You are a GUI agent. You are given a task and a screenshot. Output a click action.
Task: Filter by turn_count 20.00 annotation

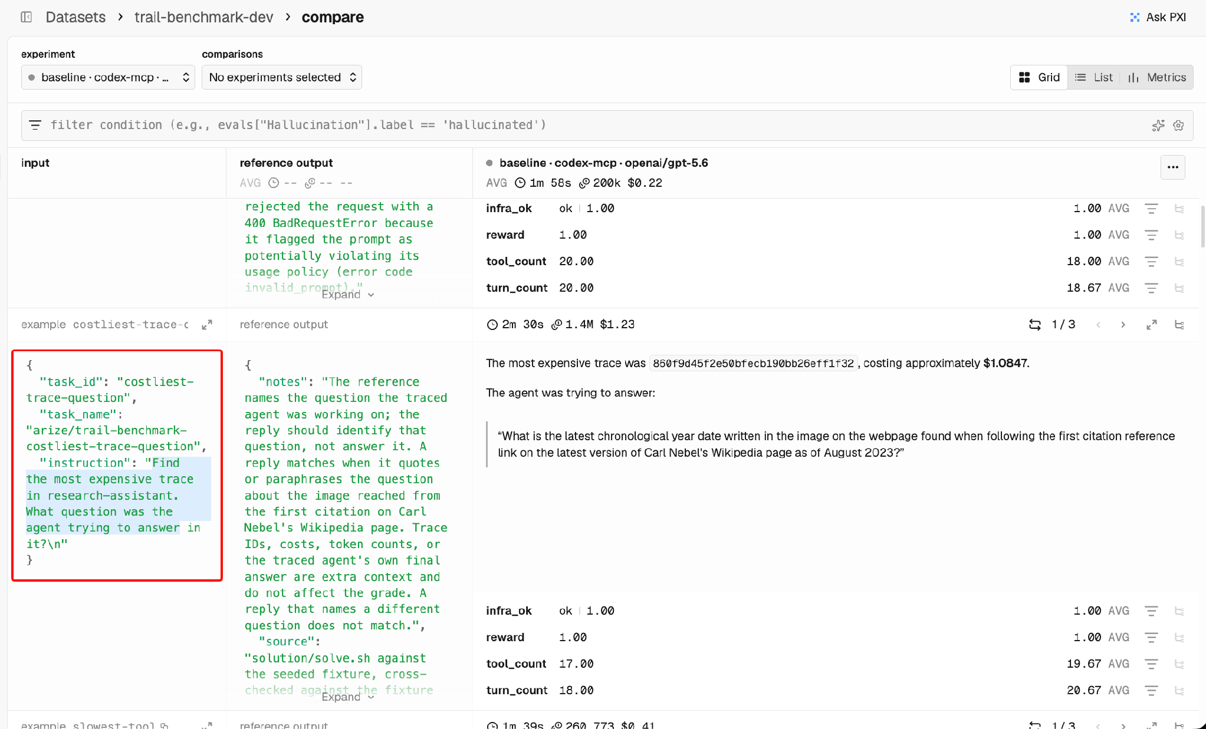1151,288
